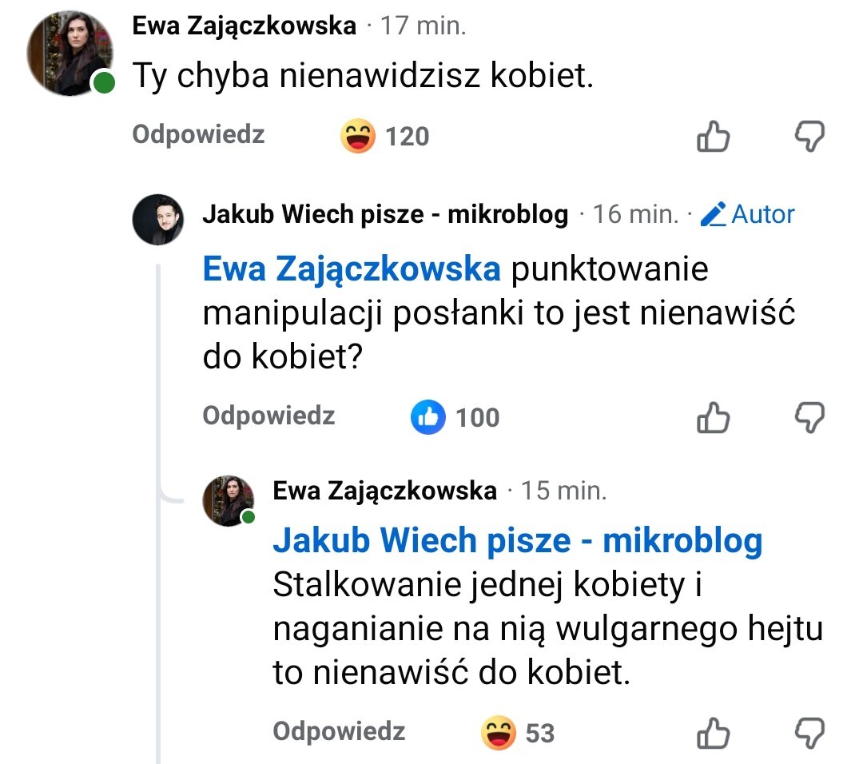Screen dimensions: 863x764
Task: Click the Autor pencil badge
Action: tap(747, 214)
